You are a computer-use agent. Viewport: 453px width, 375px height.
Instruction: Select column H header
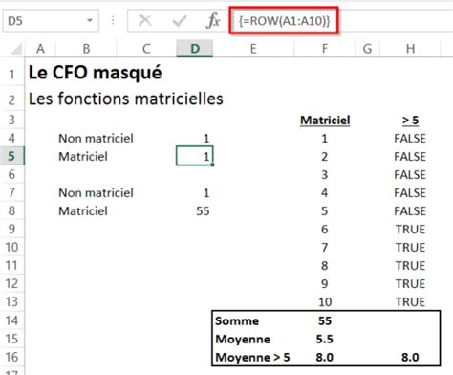click(410, 49)
